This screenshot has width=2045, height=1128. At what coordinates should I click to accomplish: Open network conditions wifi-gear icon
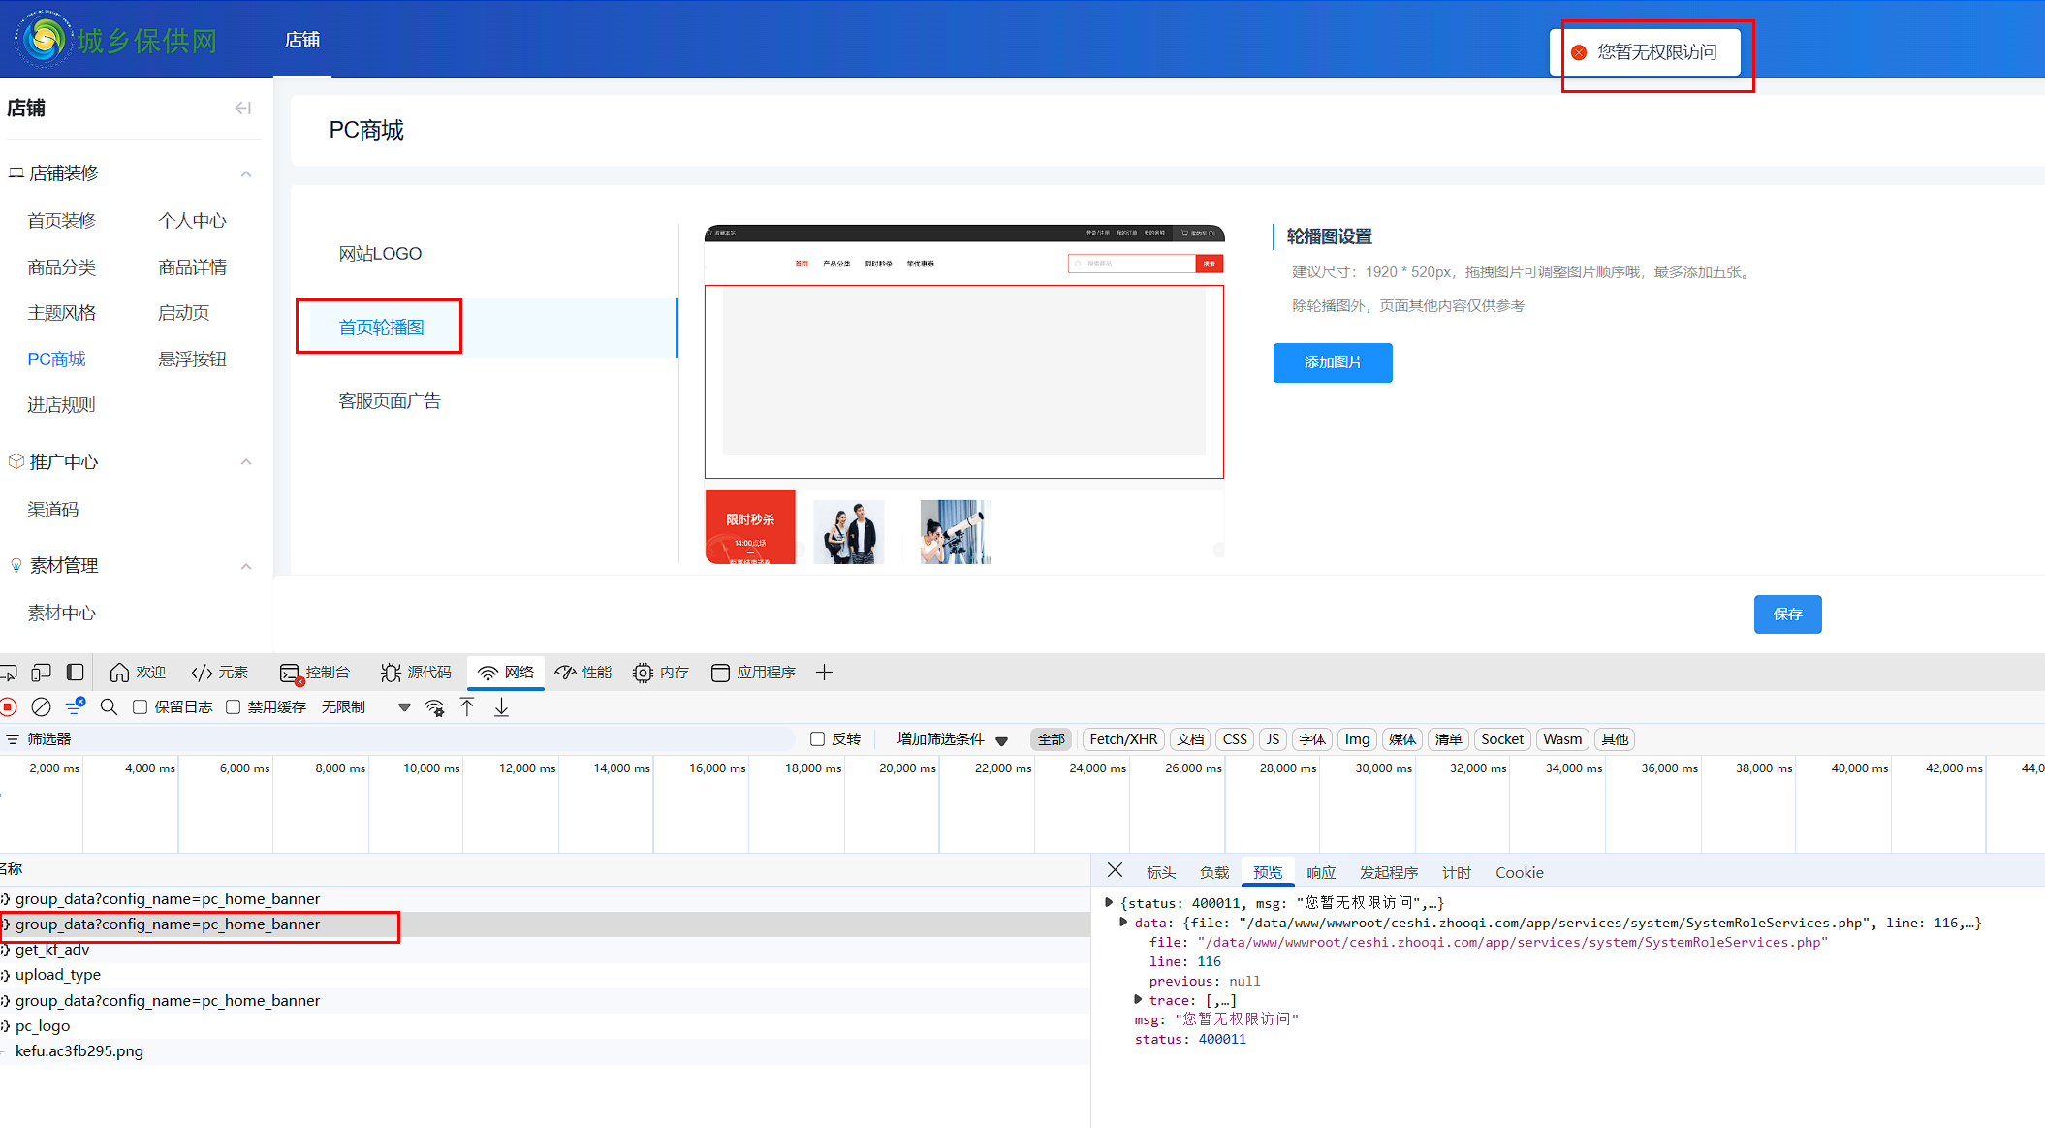pos(435,707)
